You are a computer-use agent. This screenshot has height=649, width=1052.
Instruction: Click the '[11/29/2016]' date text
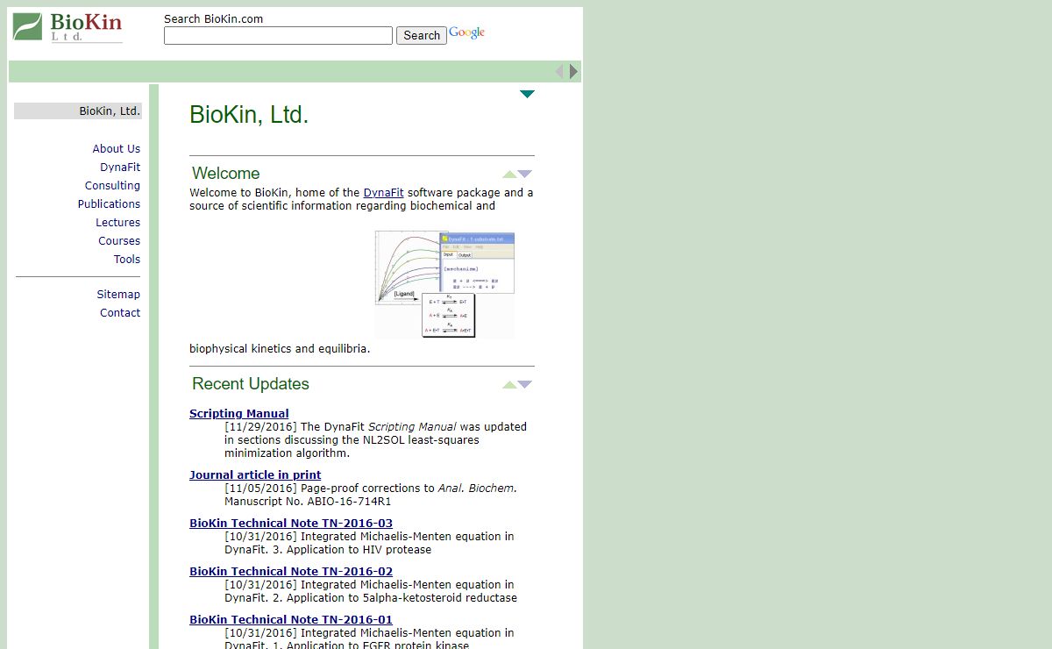click(260, 427)
